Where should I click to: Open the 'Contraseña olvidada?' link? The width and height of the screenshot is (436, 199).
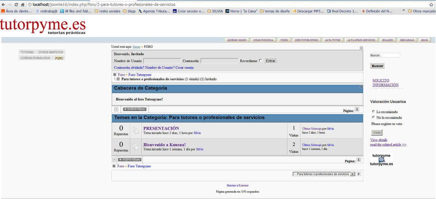coord(129,68)
